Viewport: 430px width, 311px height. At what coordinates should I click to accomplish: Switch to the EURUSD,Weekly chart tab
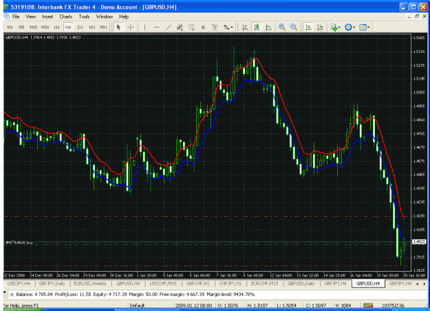pos(90,283)
